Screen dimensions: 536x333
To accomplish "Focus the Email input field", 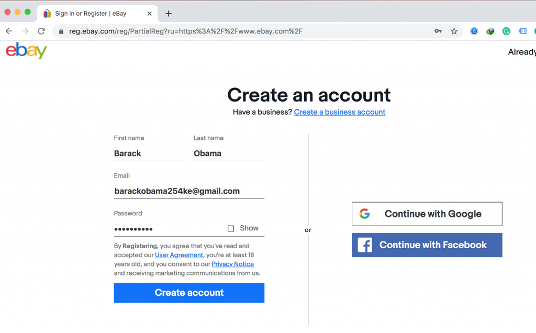I will coord(188,191).
